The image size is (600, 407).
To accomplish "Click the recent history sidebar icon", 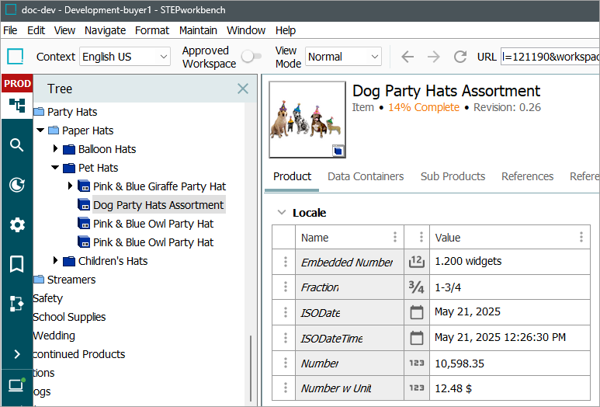I will pyautogui.click(x=16, y=185).
